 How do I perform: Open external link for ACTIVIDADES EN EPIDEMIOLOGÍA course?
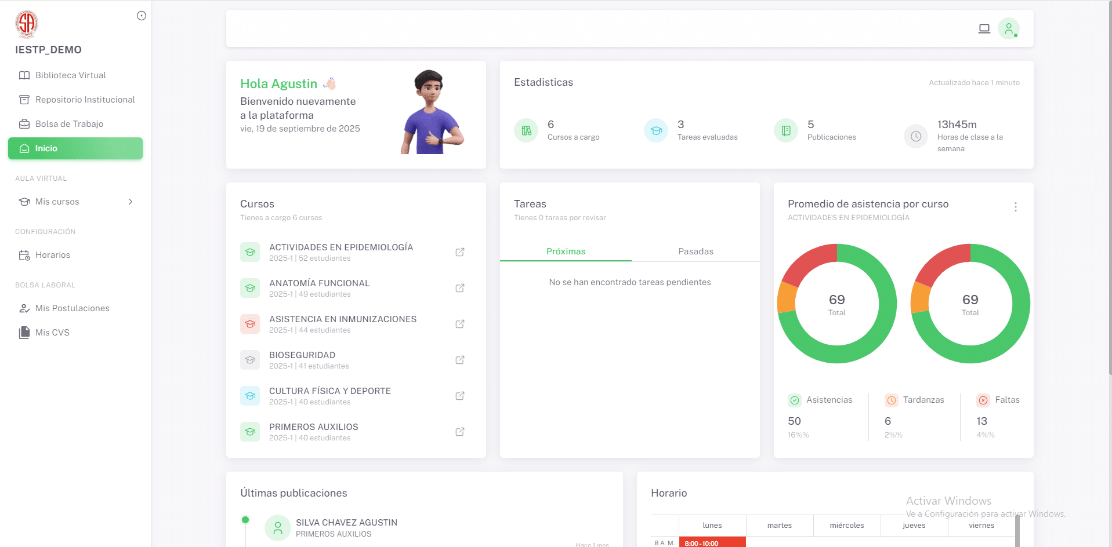pyautogui.click(x=459, y=252)
